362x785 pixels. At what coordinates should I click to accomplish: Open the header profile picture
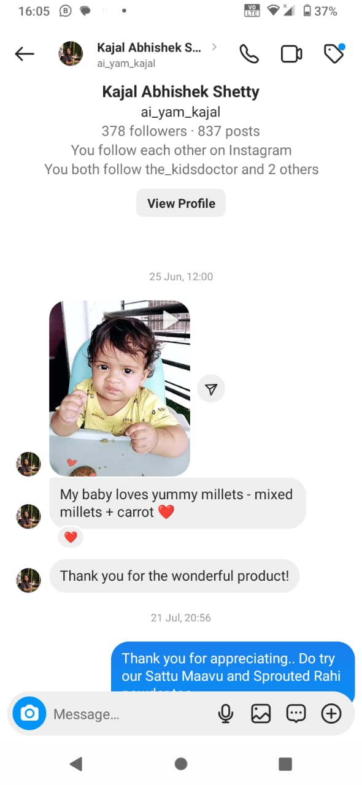coord(71,54)
